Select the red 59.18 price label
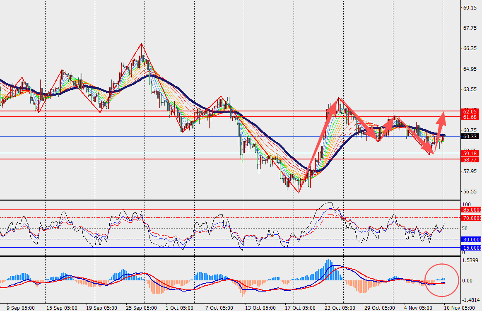 [470, 153]
